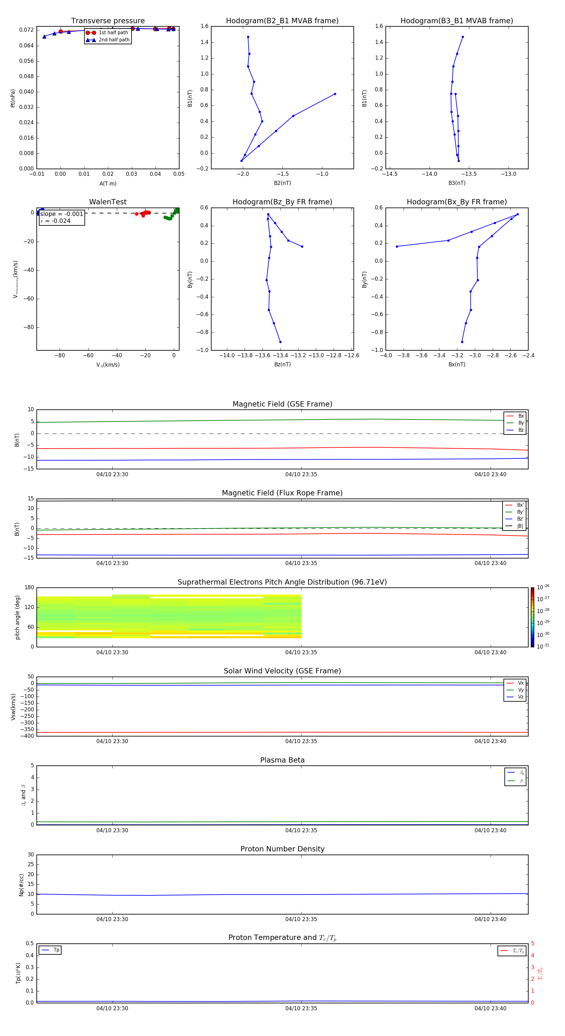
Task: Click Vz entry in velocity legend
Action: point(515,697)
